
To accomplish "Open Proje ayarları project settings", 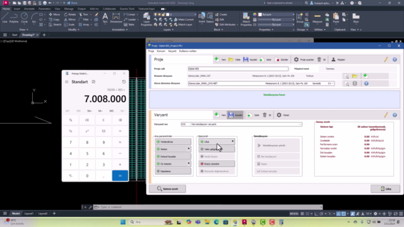I will pyautogui.click(x=304, y=60).
